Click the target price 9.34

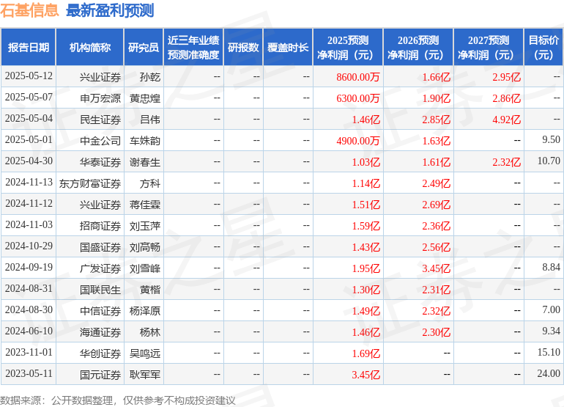coord(551,331)
